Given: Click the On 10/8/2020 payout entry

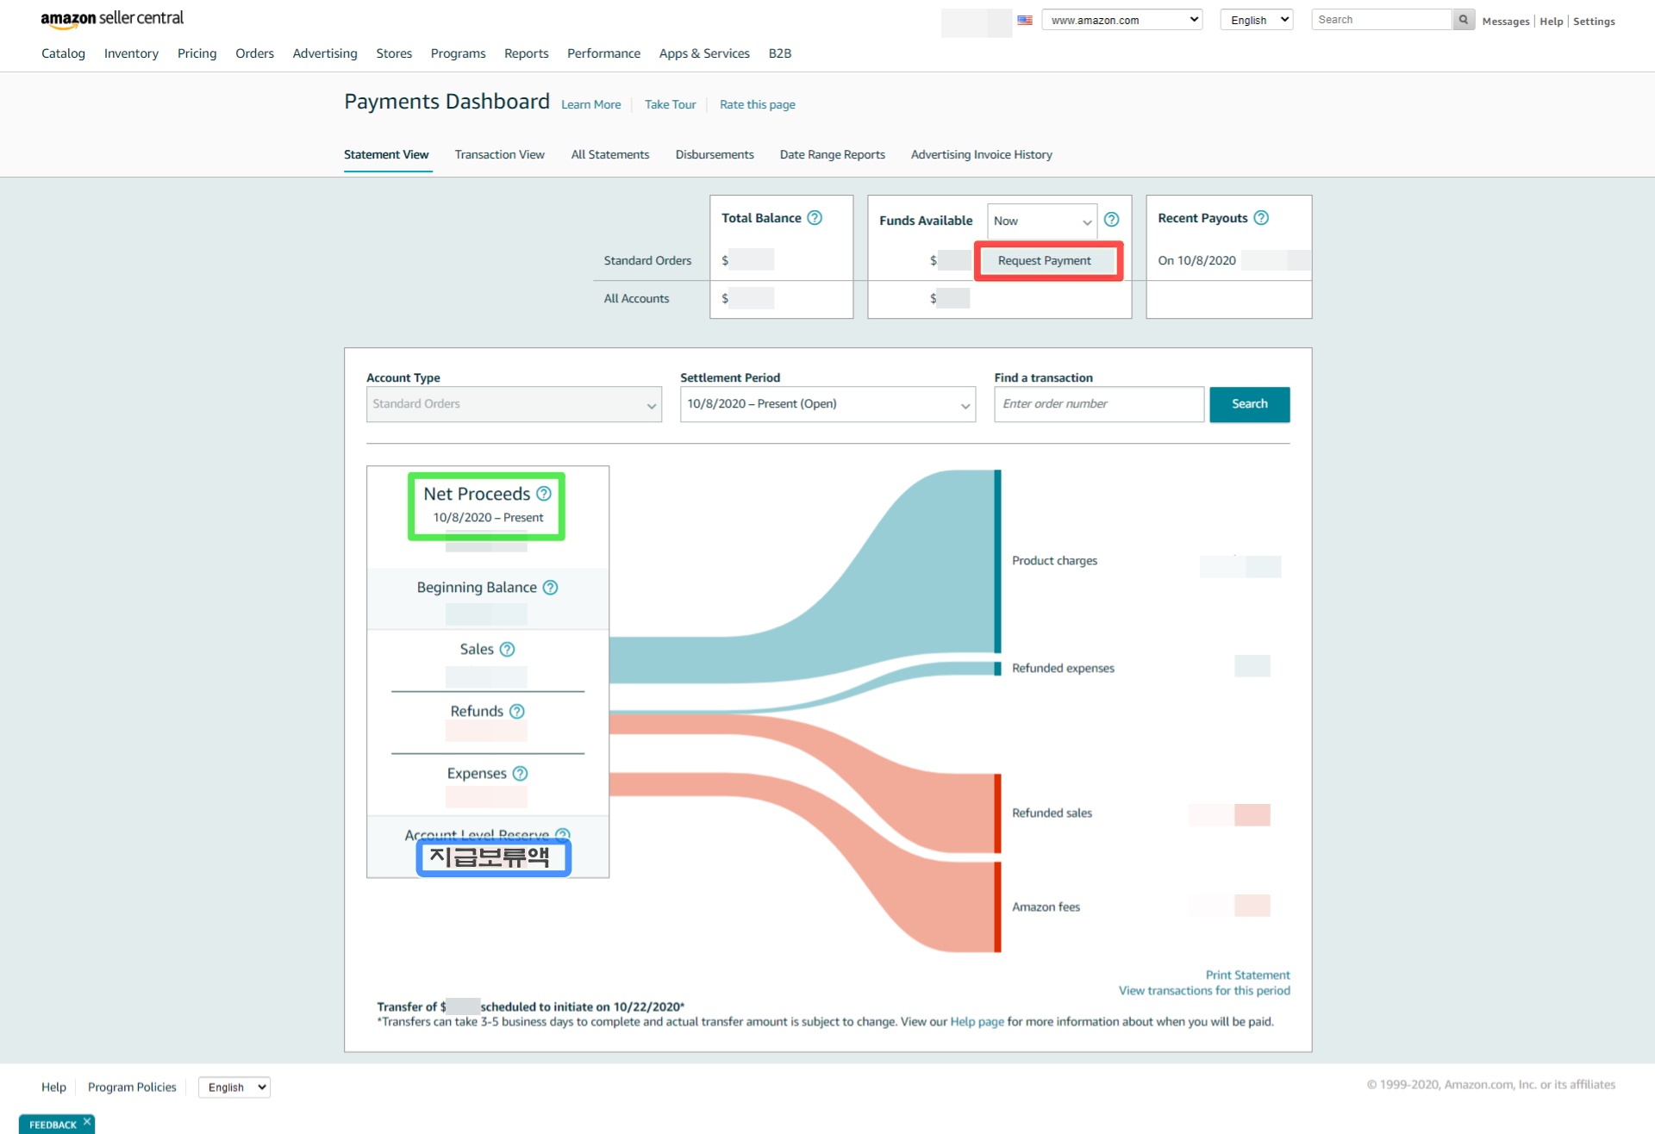Looking at the screenshot, I should [x=1196, y=260].
